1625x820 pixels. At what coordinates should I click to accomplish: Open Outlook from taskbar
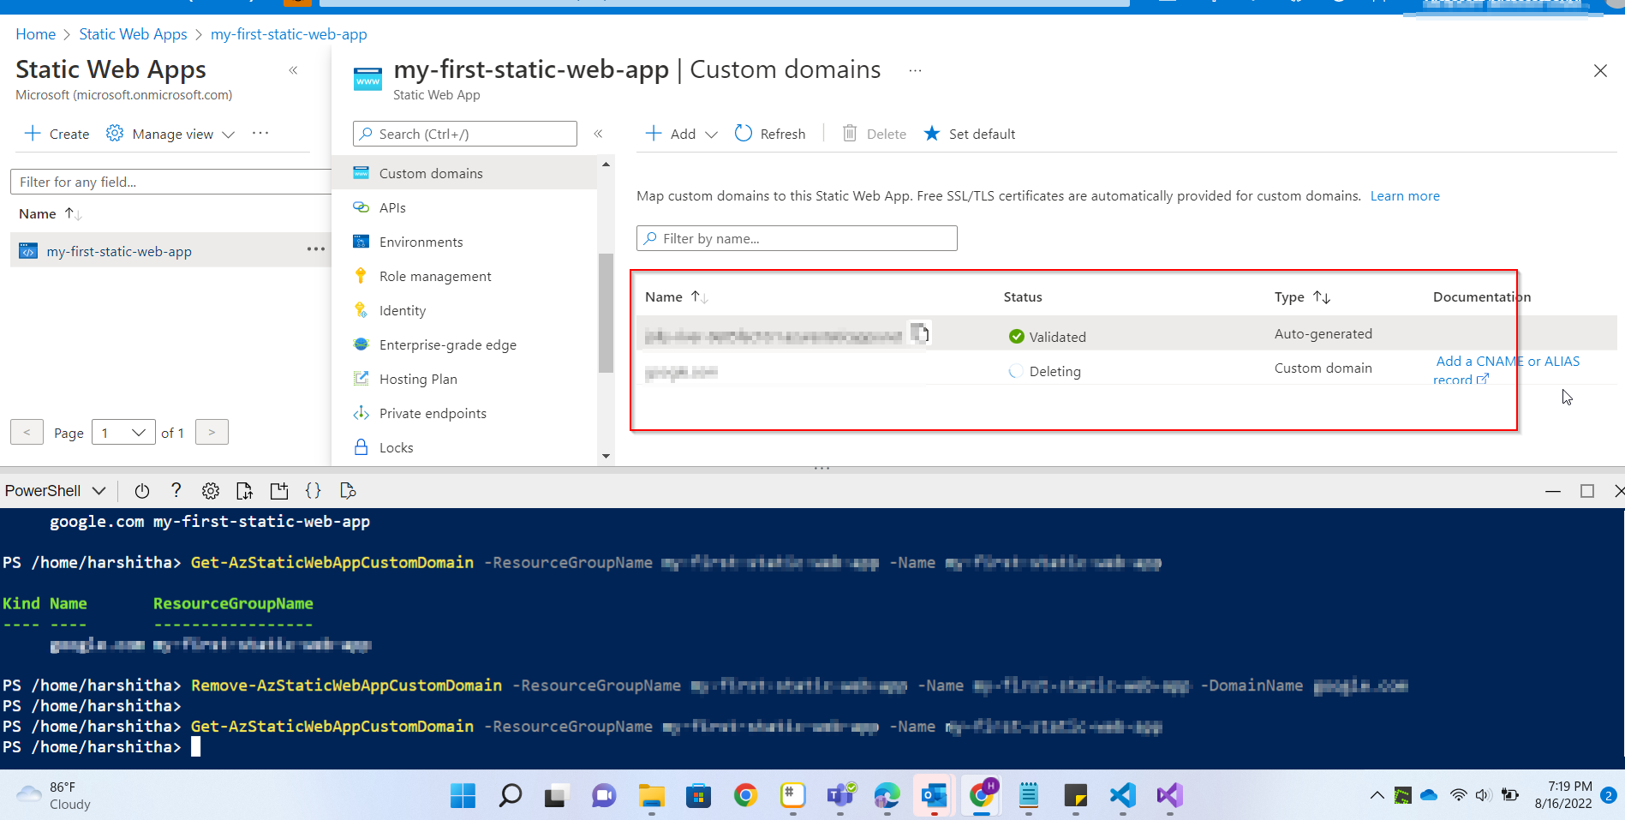[934, 796]
